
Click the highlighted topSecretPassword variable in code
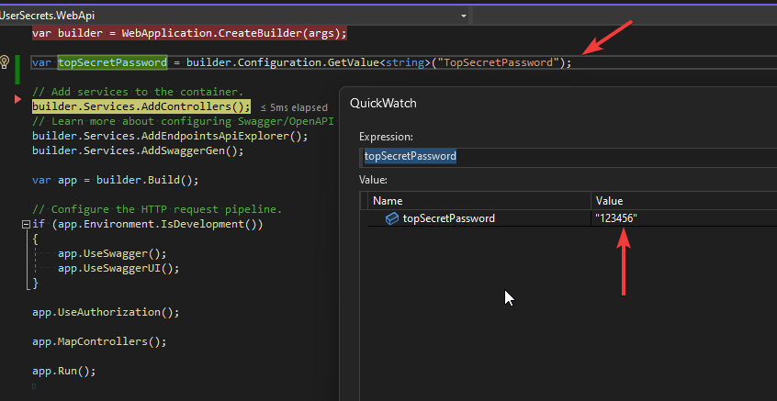point(112,62)
